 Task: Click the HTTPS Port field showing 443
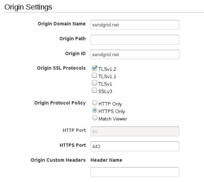tap(135, 146)
